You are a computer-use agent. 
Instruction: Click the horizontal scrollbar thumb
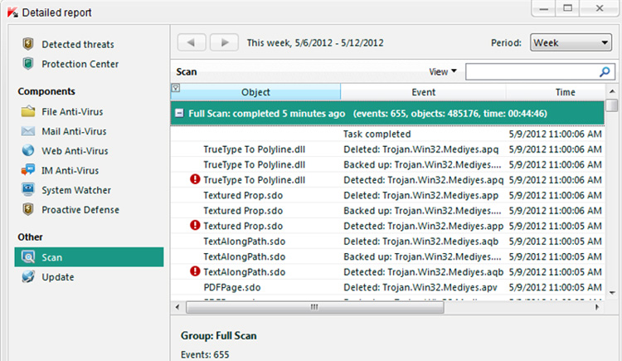pyautogui.click(x=313, y=306)
